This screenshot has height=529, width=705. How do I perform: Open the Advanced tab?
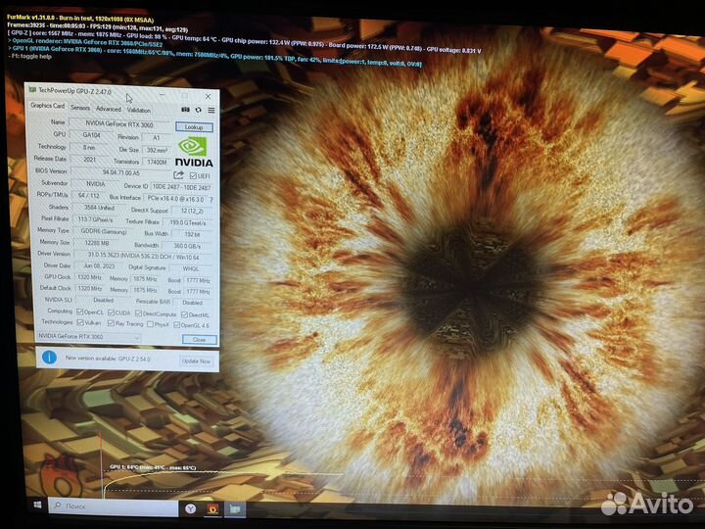point(108,110)
